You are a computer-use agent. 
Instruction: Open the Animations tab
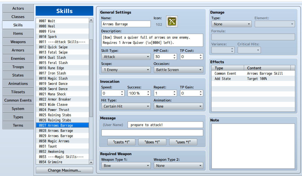pos(18,84)
